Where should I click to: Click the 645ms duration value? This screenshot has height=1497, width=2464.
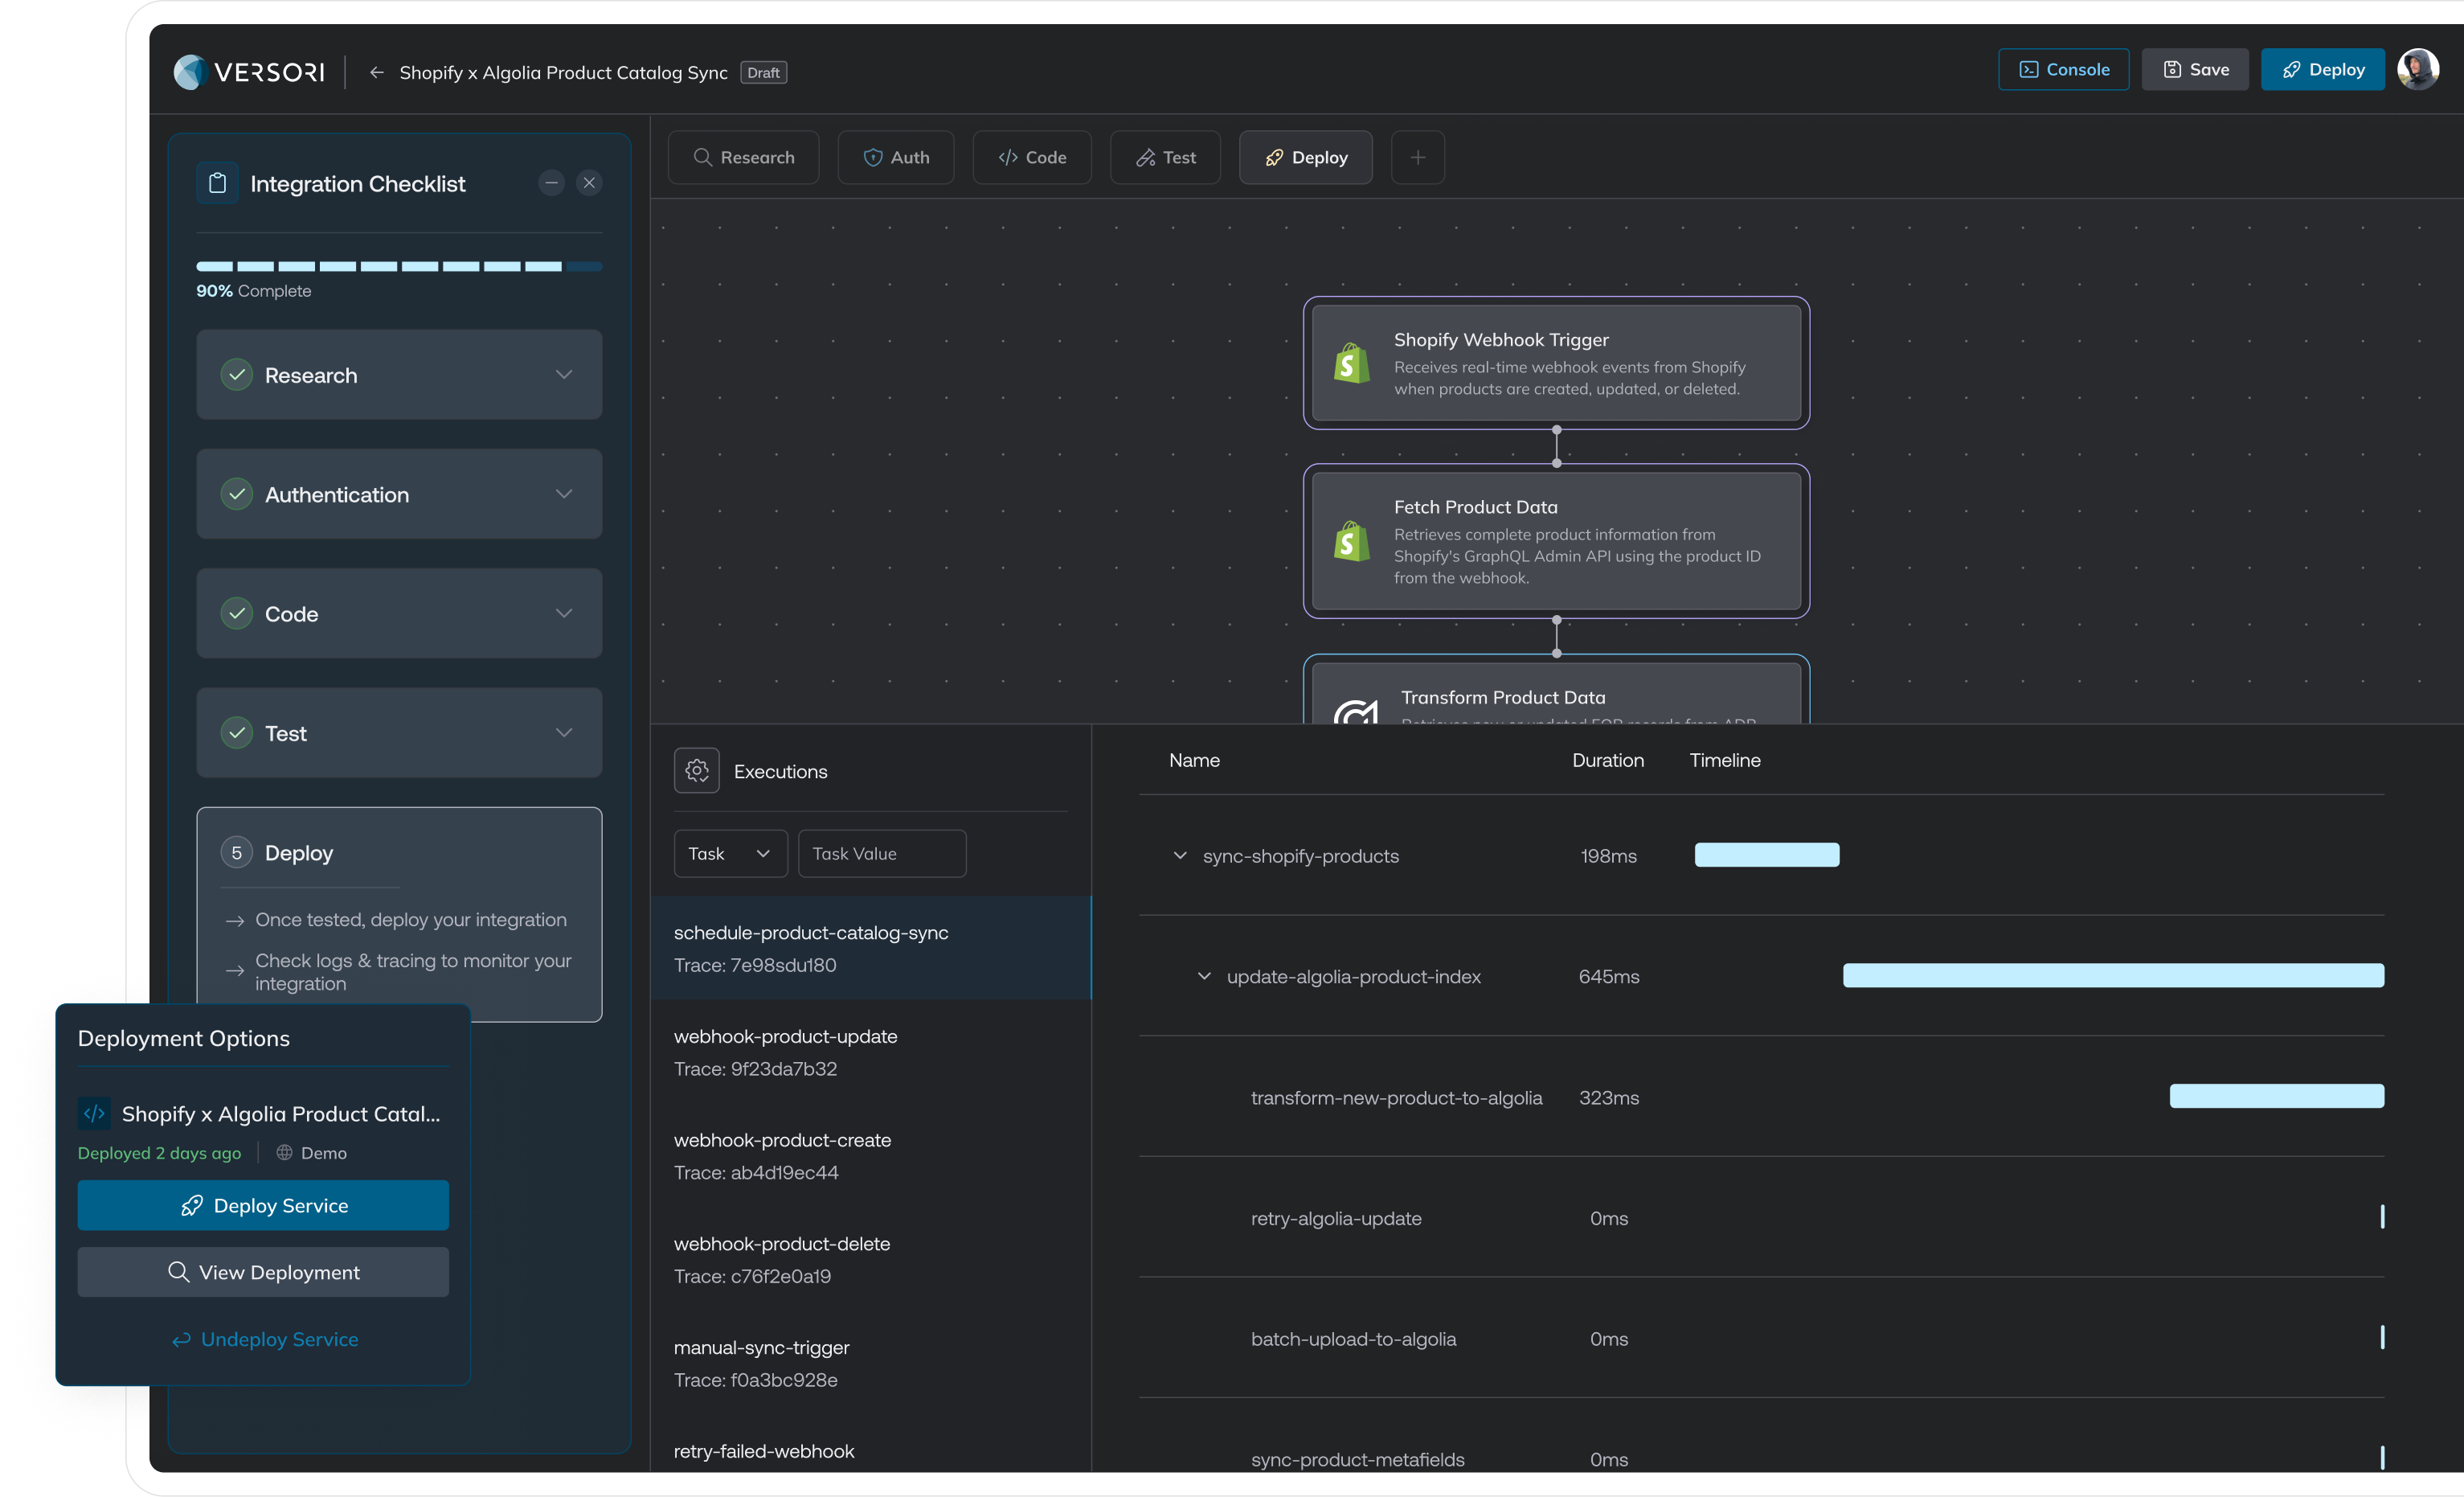tap(1608, 976)
